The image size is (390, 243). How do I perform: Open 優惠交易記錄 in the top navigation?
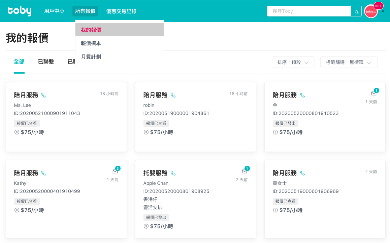click(121, 11)
